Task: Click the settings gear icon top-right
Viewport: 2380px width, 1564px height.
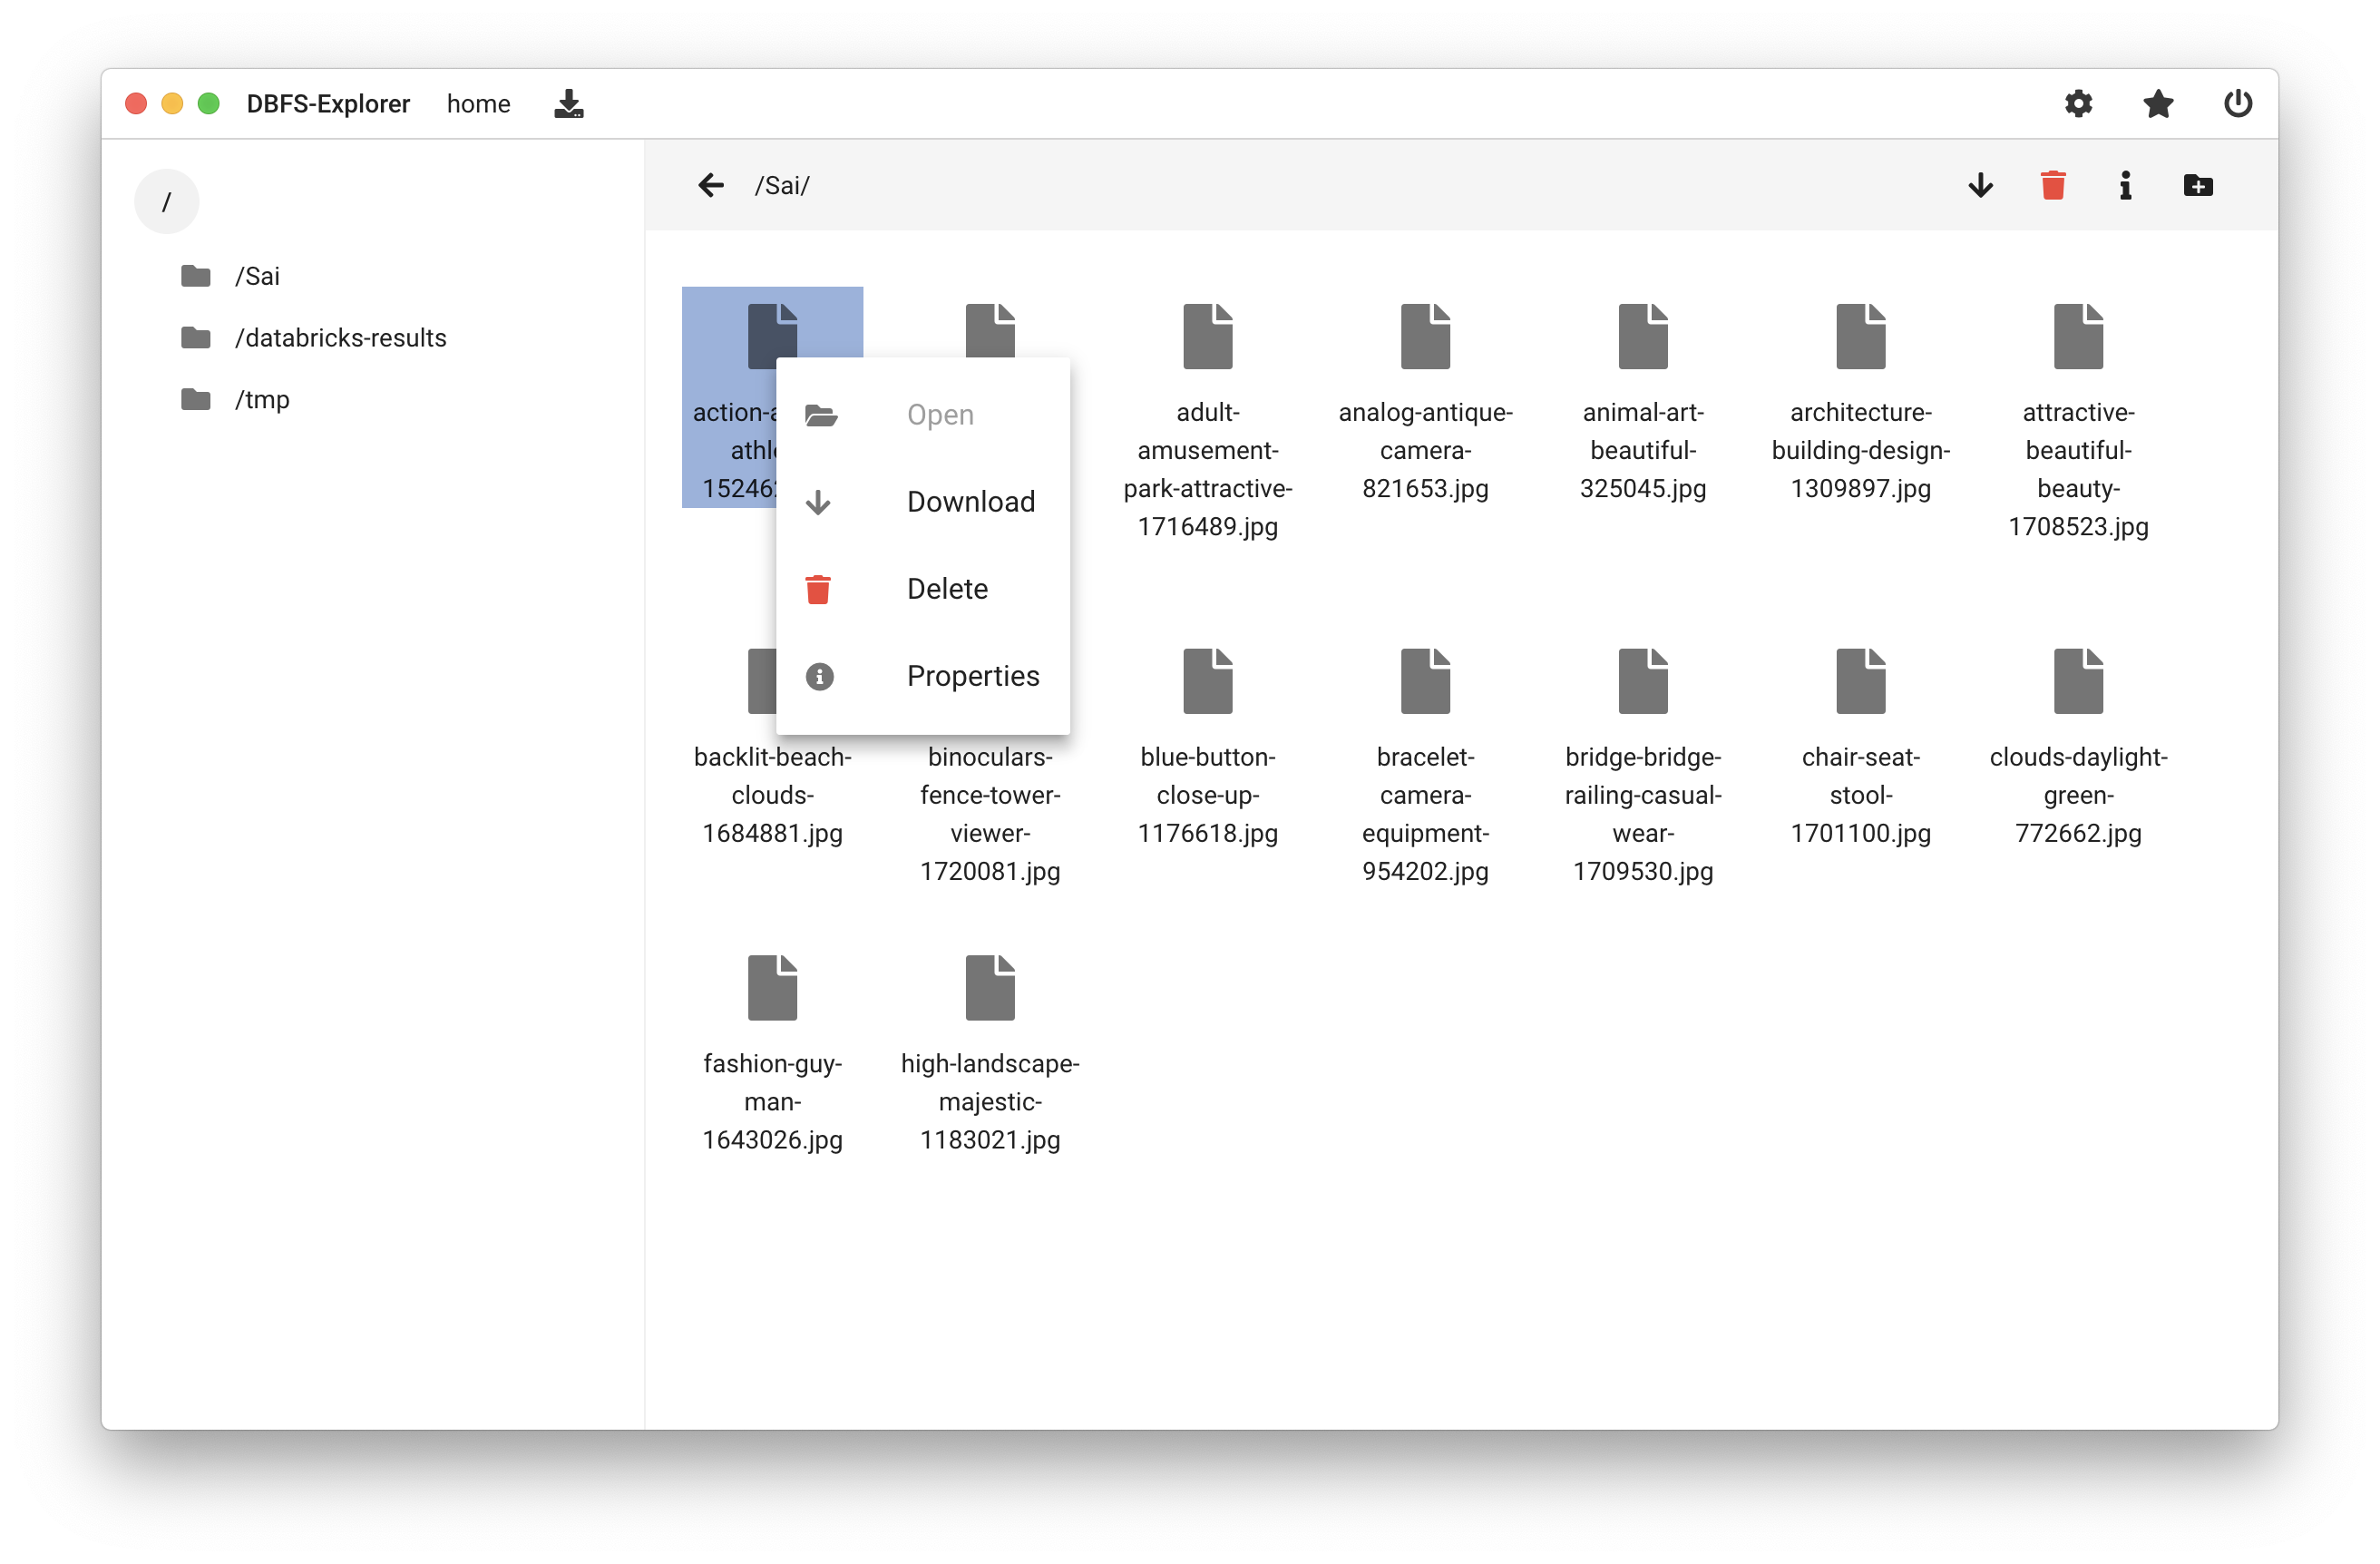Action: point(2080,103)
